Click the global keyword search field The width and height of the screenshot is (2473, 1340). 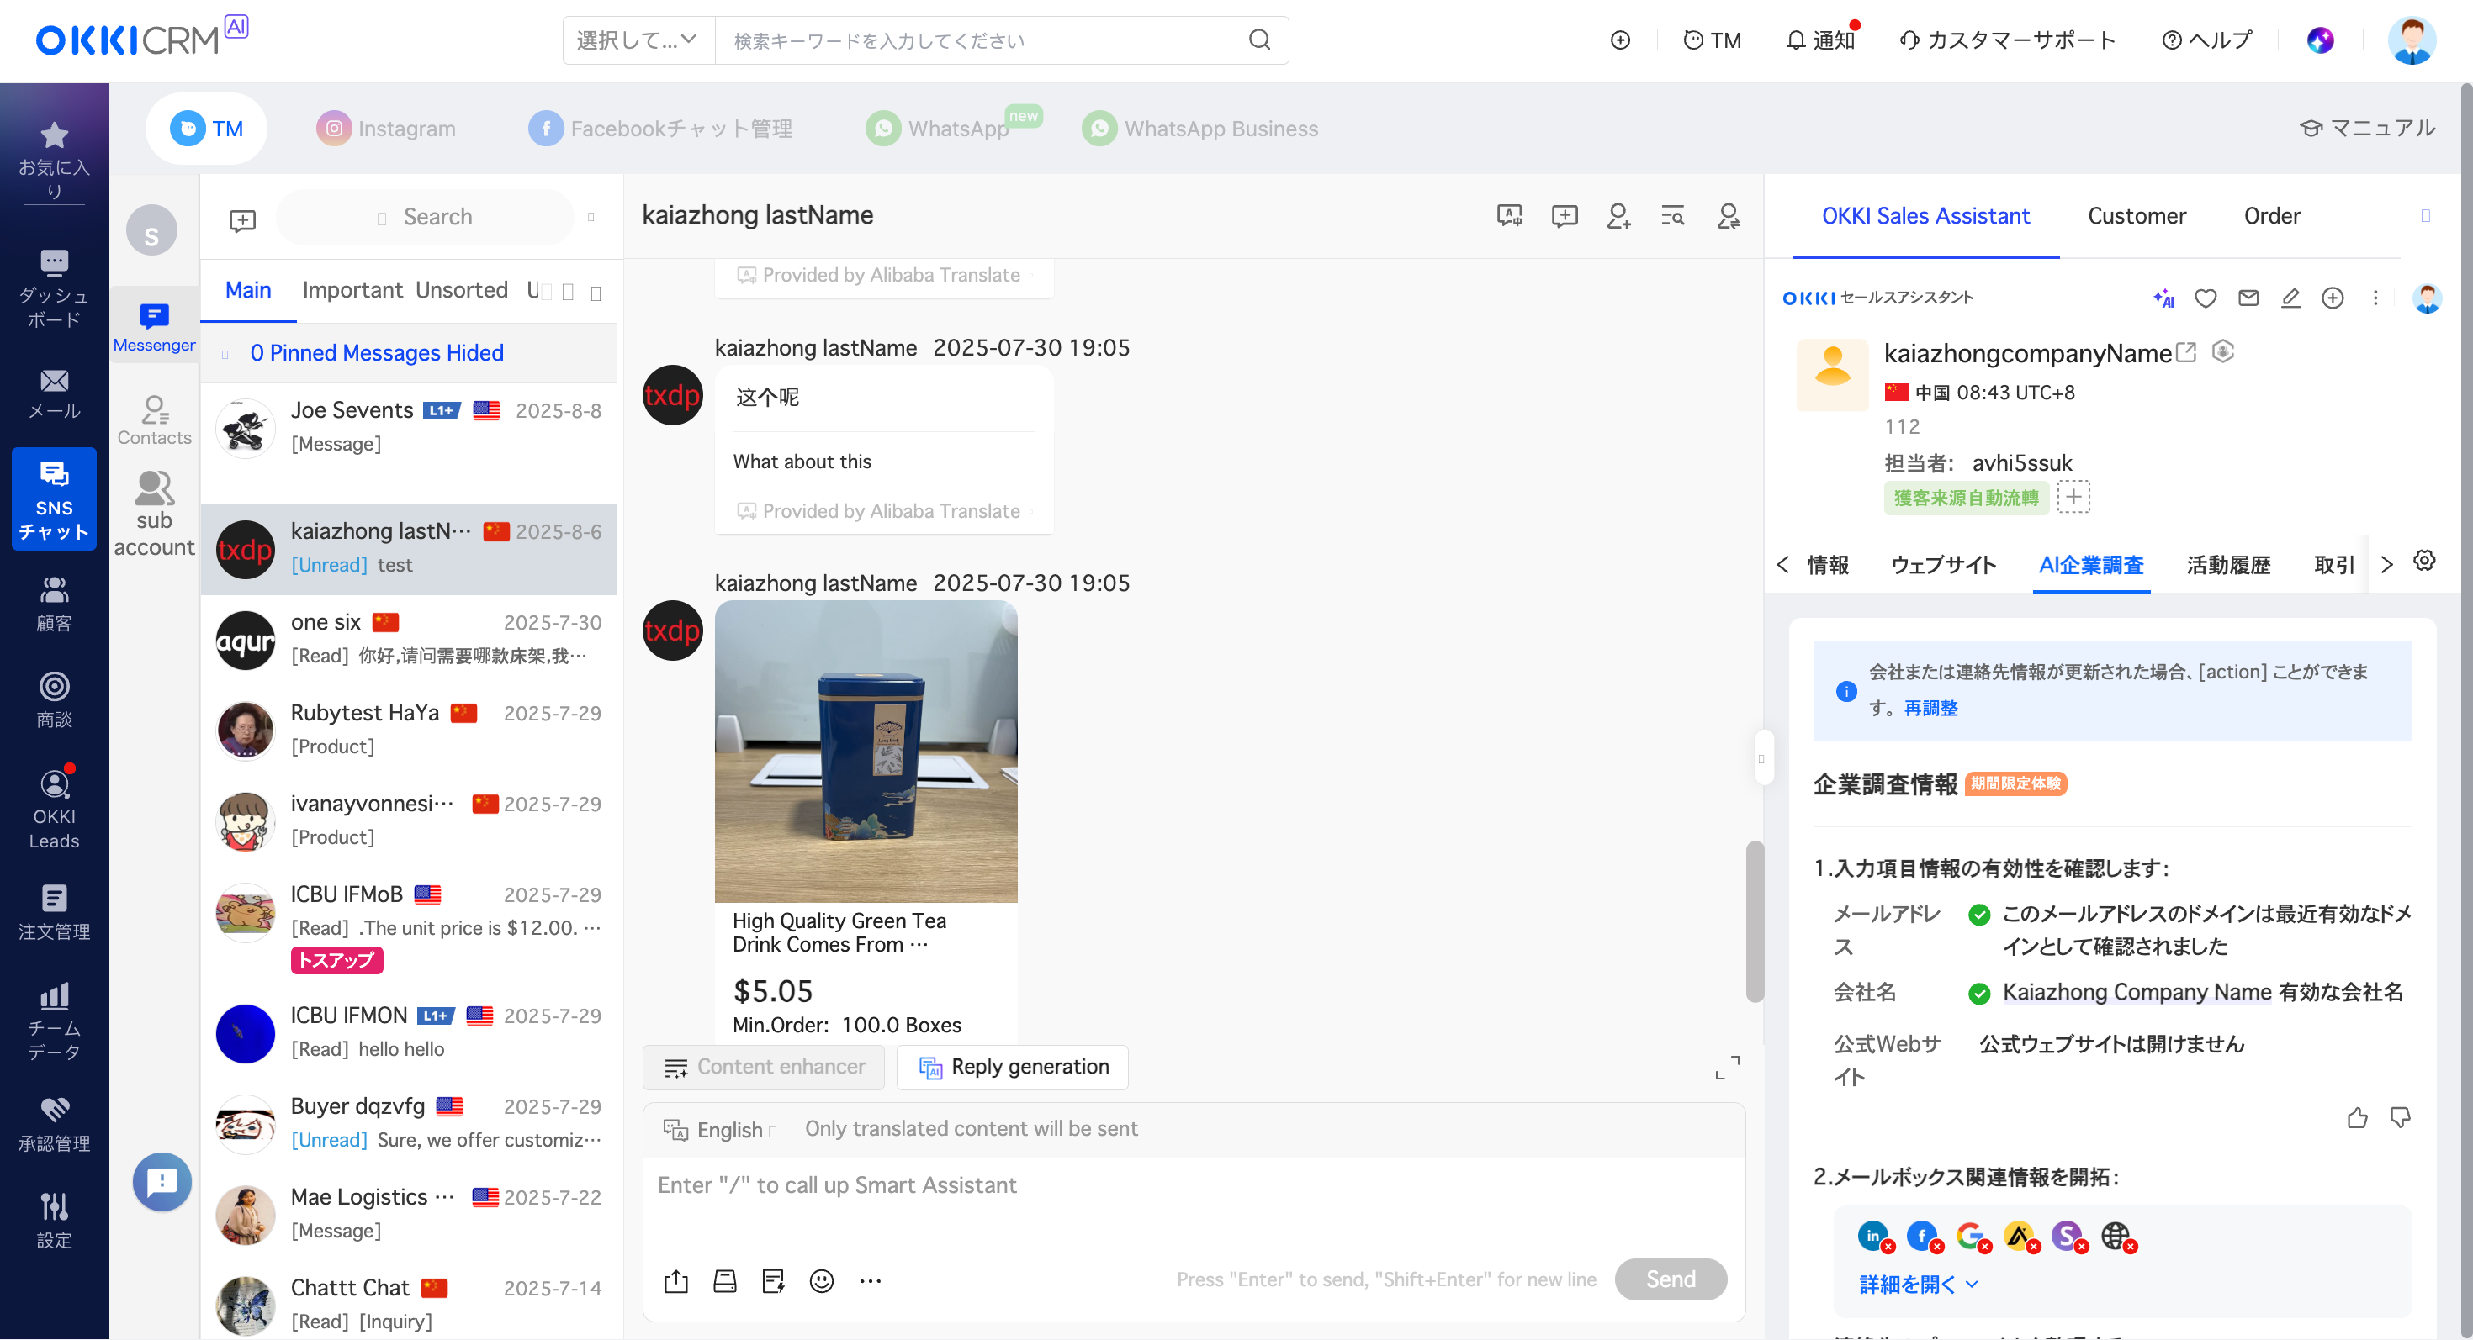coord(1000,40)
